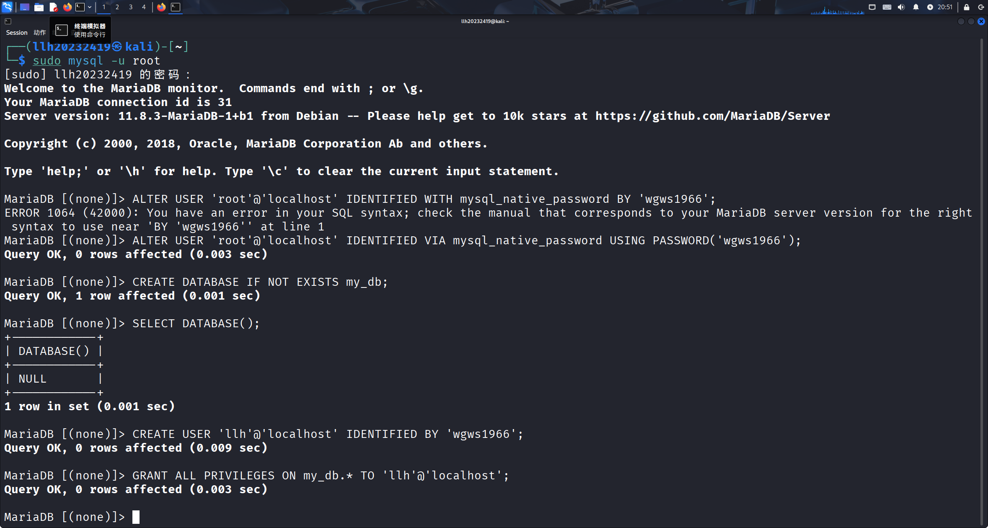Launch Firefox from the panel launcher
The height and width of the screenshot is (528, 988).
point(67,7)
